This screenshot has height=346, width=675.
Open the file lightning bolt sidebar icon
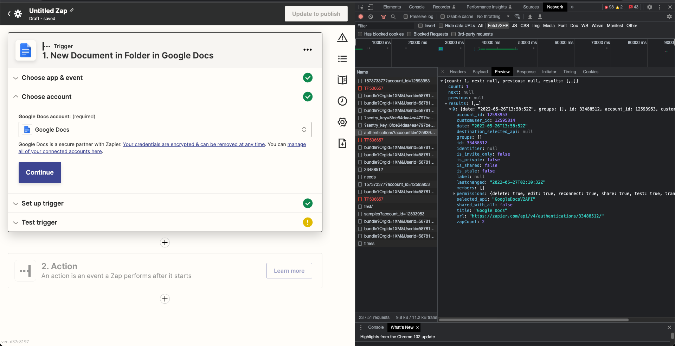click(342, 143)
